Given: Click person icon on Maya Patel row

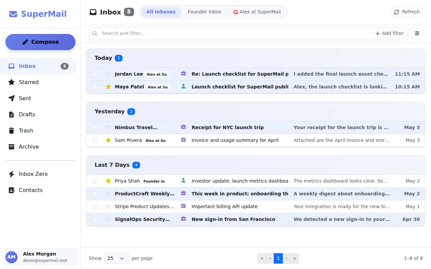Looking at the screenshot, I should (184, 86).
